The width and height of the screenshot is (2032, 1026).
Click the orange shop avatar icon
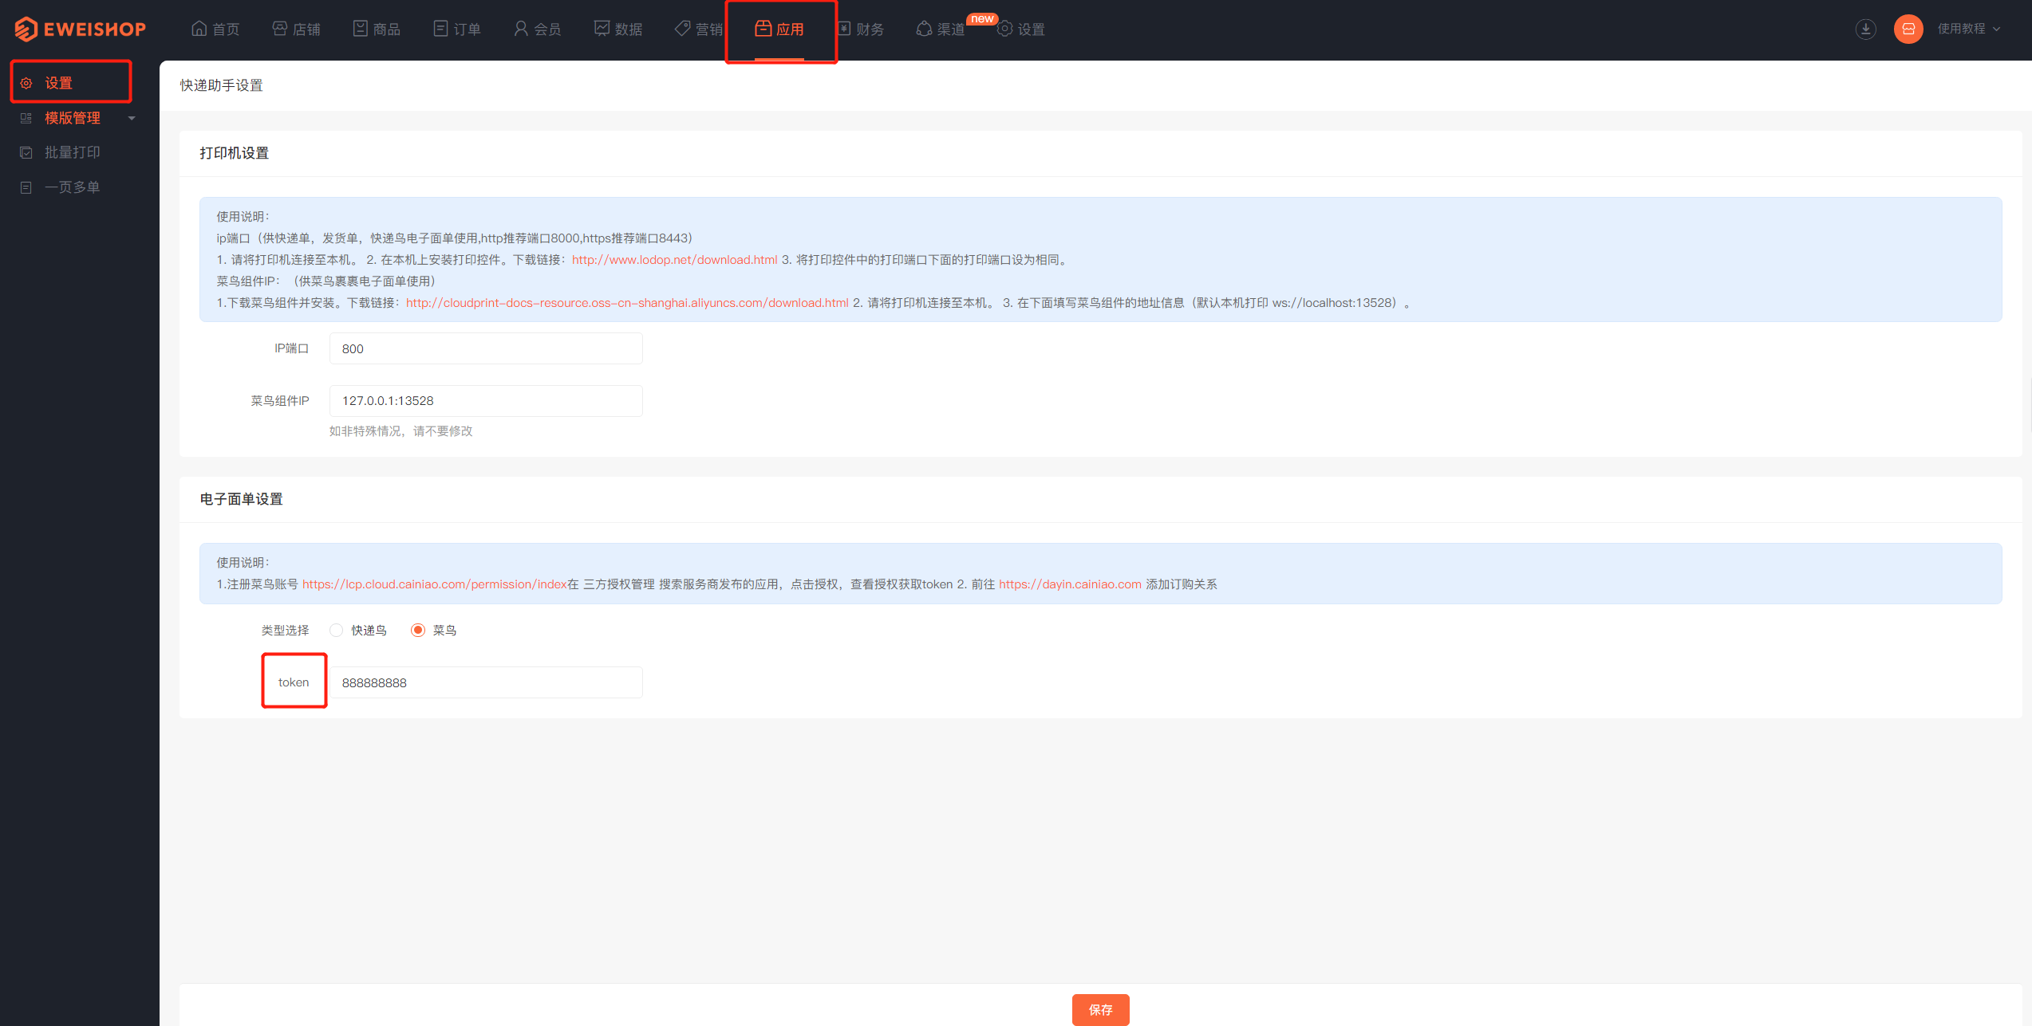coord(1908,29)
